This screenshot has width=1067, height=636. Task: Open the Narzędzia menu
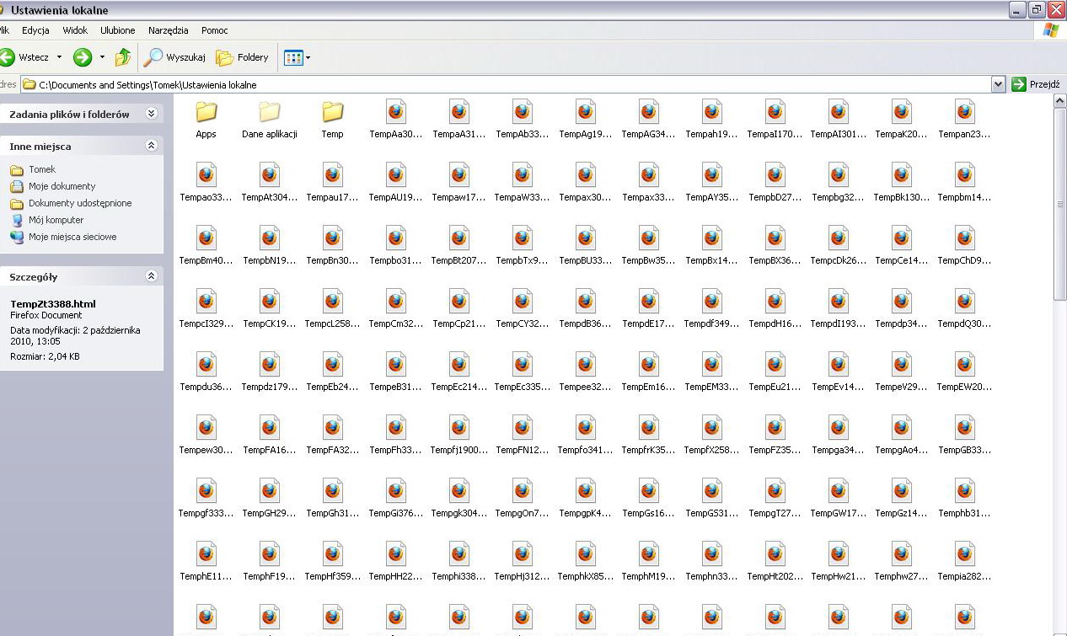tap(169, 30)
